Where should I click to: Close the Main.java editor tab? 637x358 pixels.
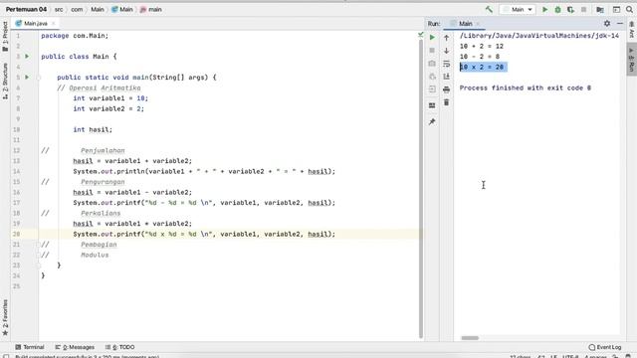(x=53, y=24)
